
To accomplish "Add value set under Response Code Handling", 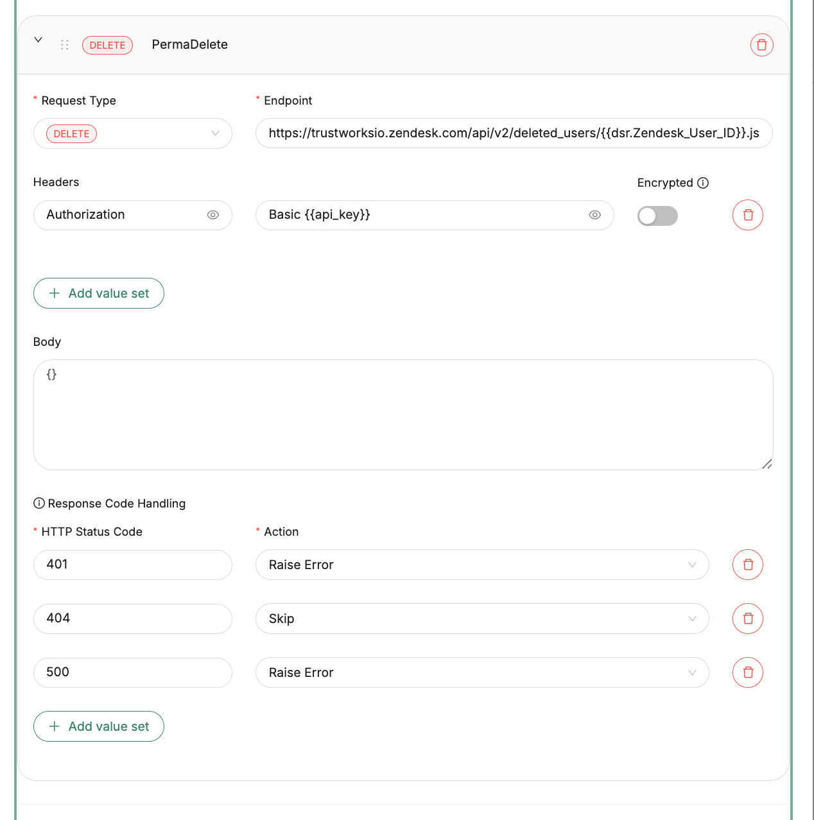I will pyautogui.click(x=99, y=726).
